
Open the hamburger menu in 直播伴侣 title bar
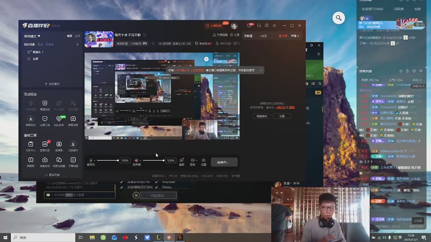click(x=274, y=25)
